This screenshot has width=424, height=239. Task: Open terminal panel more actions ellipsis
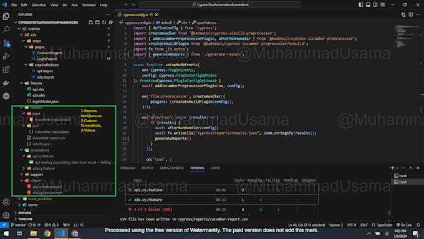(403, 168)
